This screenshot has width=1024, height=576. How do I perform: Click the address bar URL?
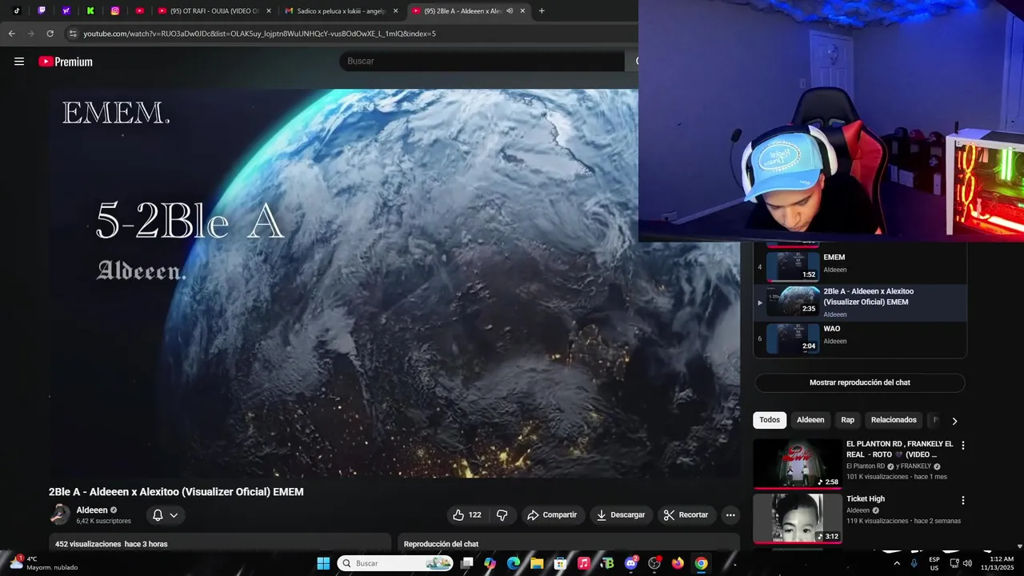(x=259, y=34)
